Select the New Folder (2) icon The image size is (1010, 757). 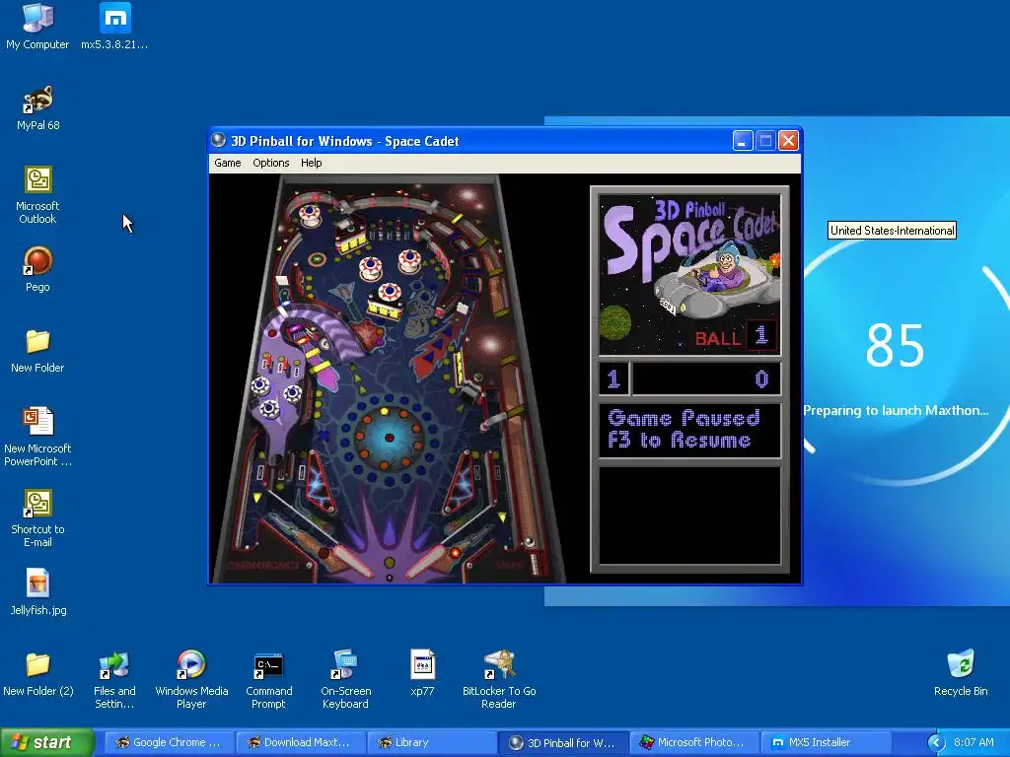38,673
